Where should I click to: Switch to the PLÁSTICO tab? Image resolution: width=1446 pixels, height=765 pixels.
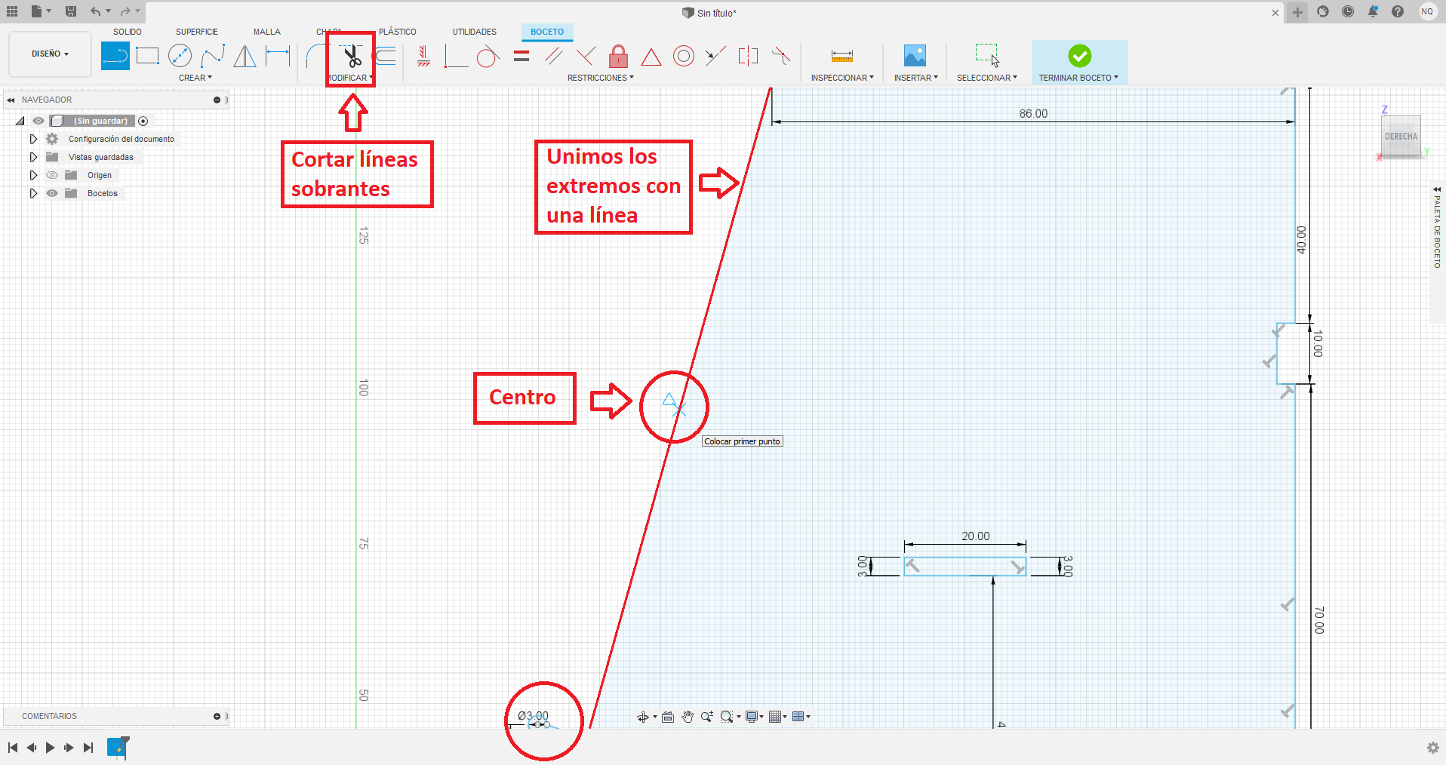tap(398, 32)
